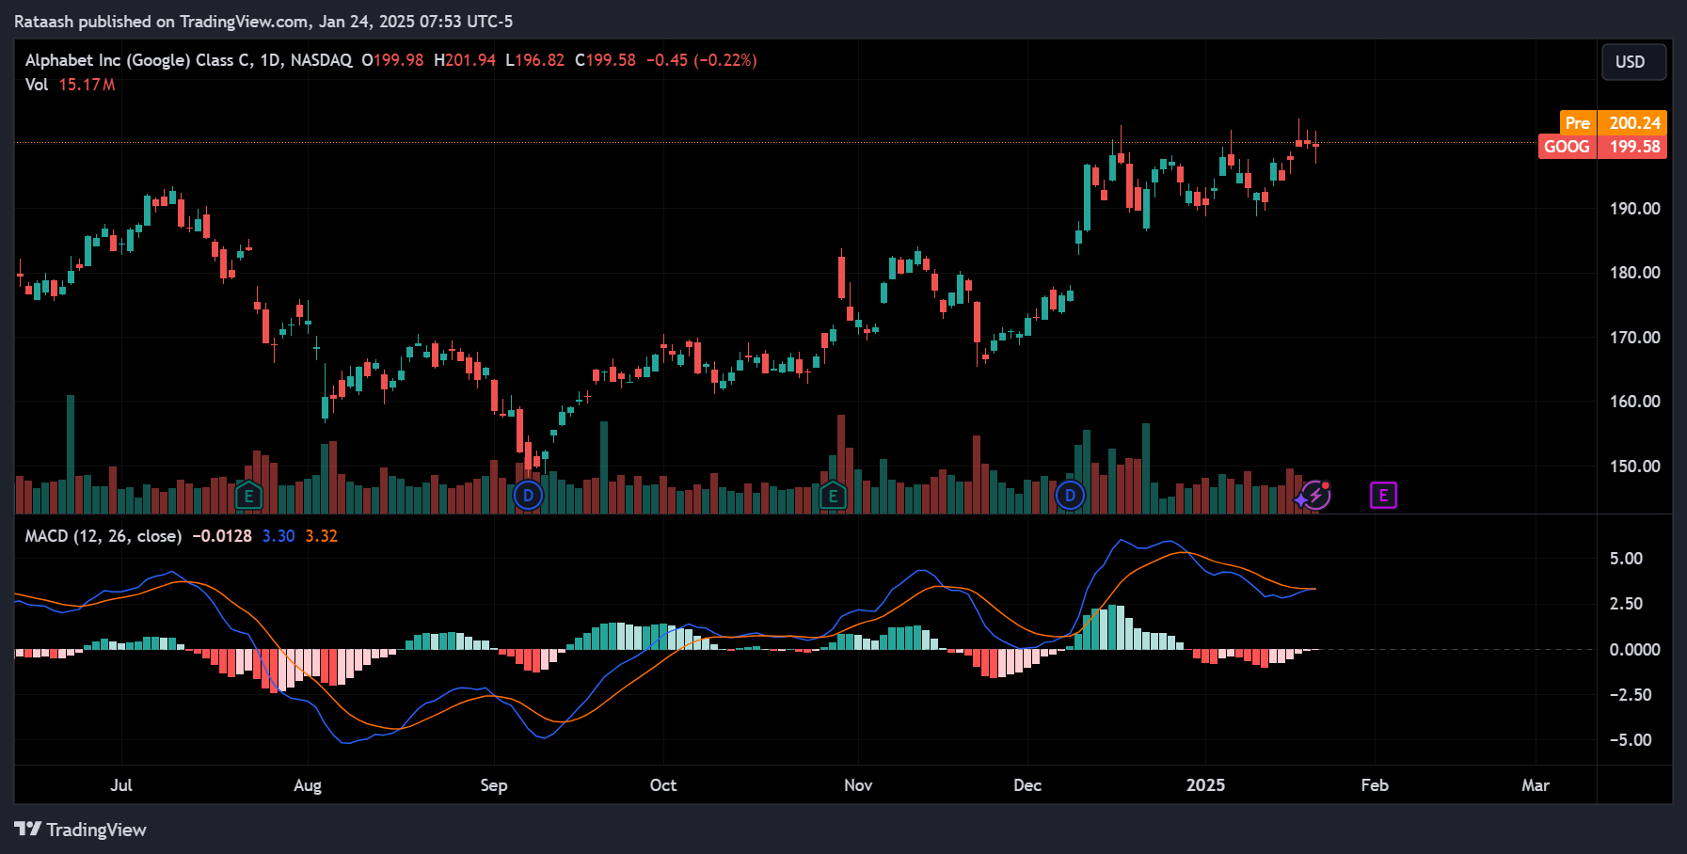Click the MACD (12, 26, close) indicator legend

(103, 536)
